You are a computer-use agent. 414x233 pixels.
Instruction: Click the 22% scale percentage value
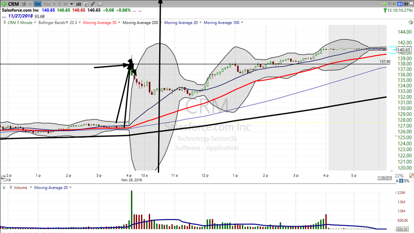click(x=399, y=176)
